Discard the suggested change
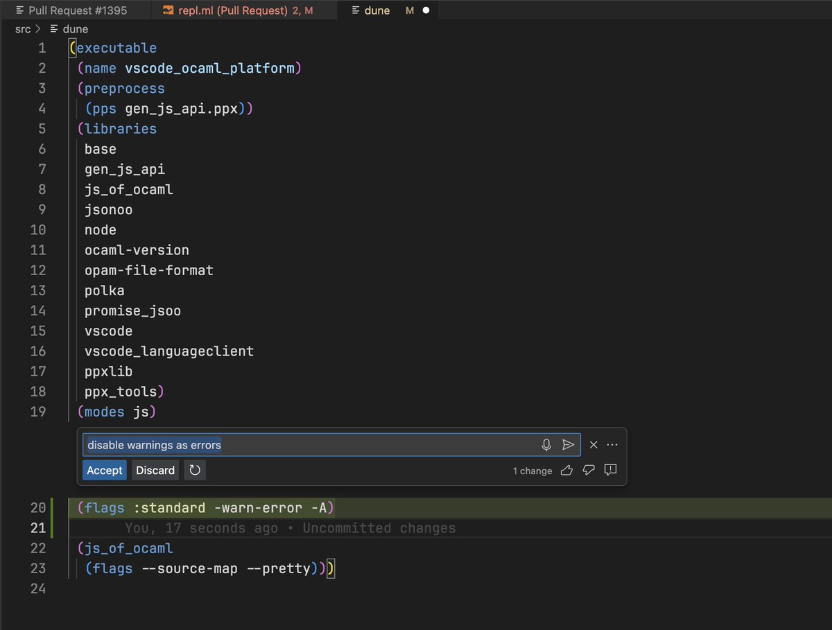This screenshot has width=832, height=630. [155, 470]
